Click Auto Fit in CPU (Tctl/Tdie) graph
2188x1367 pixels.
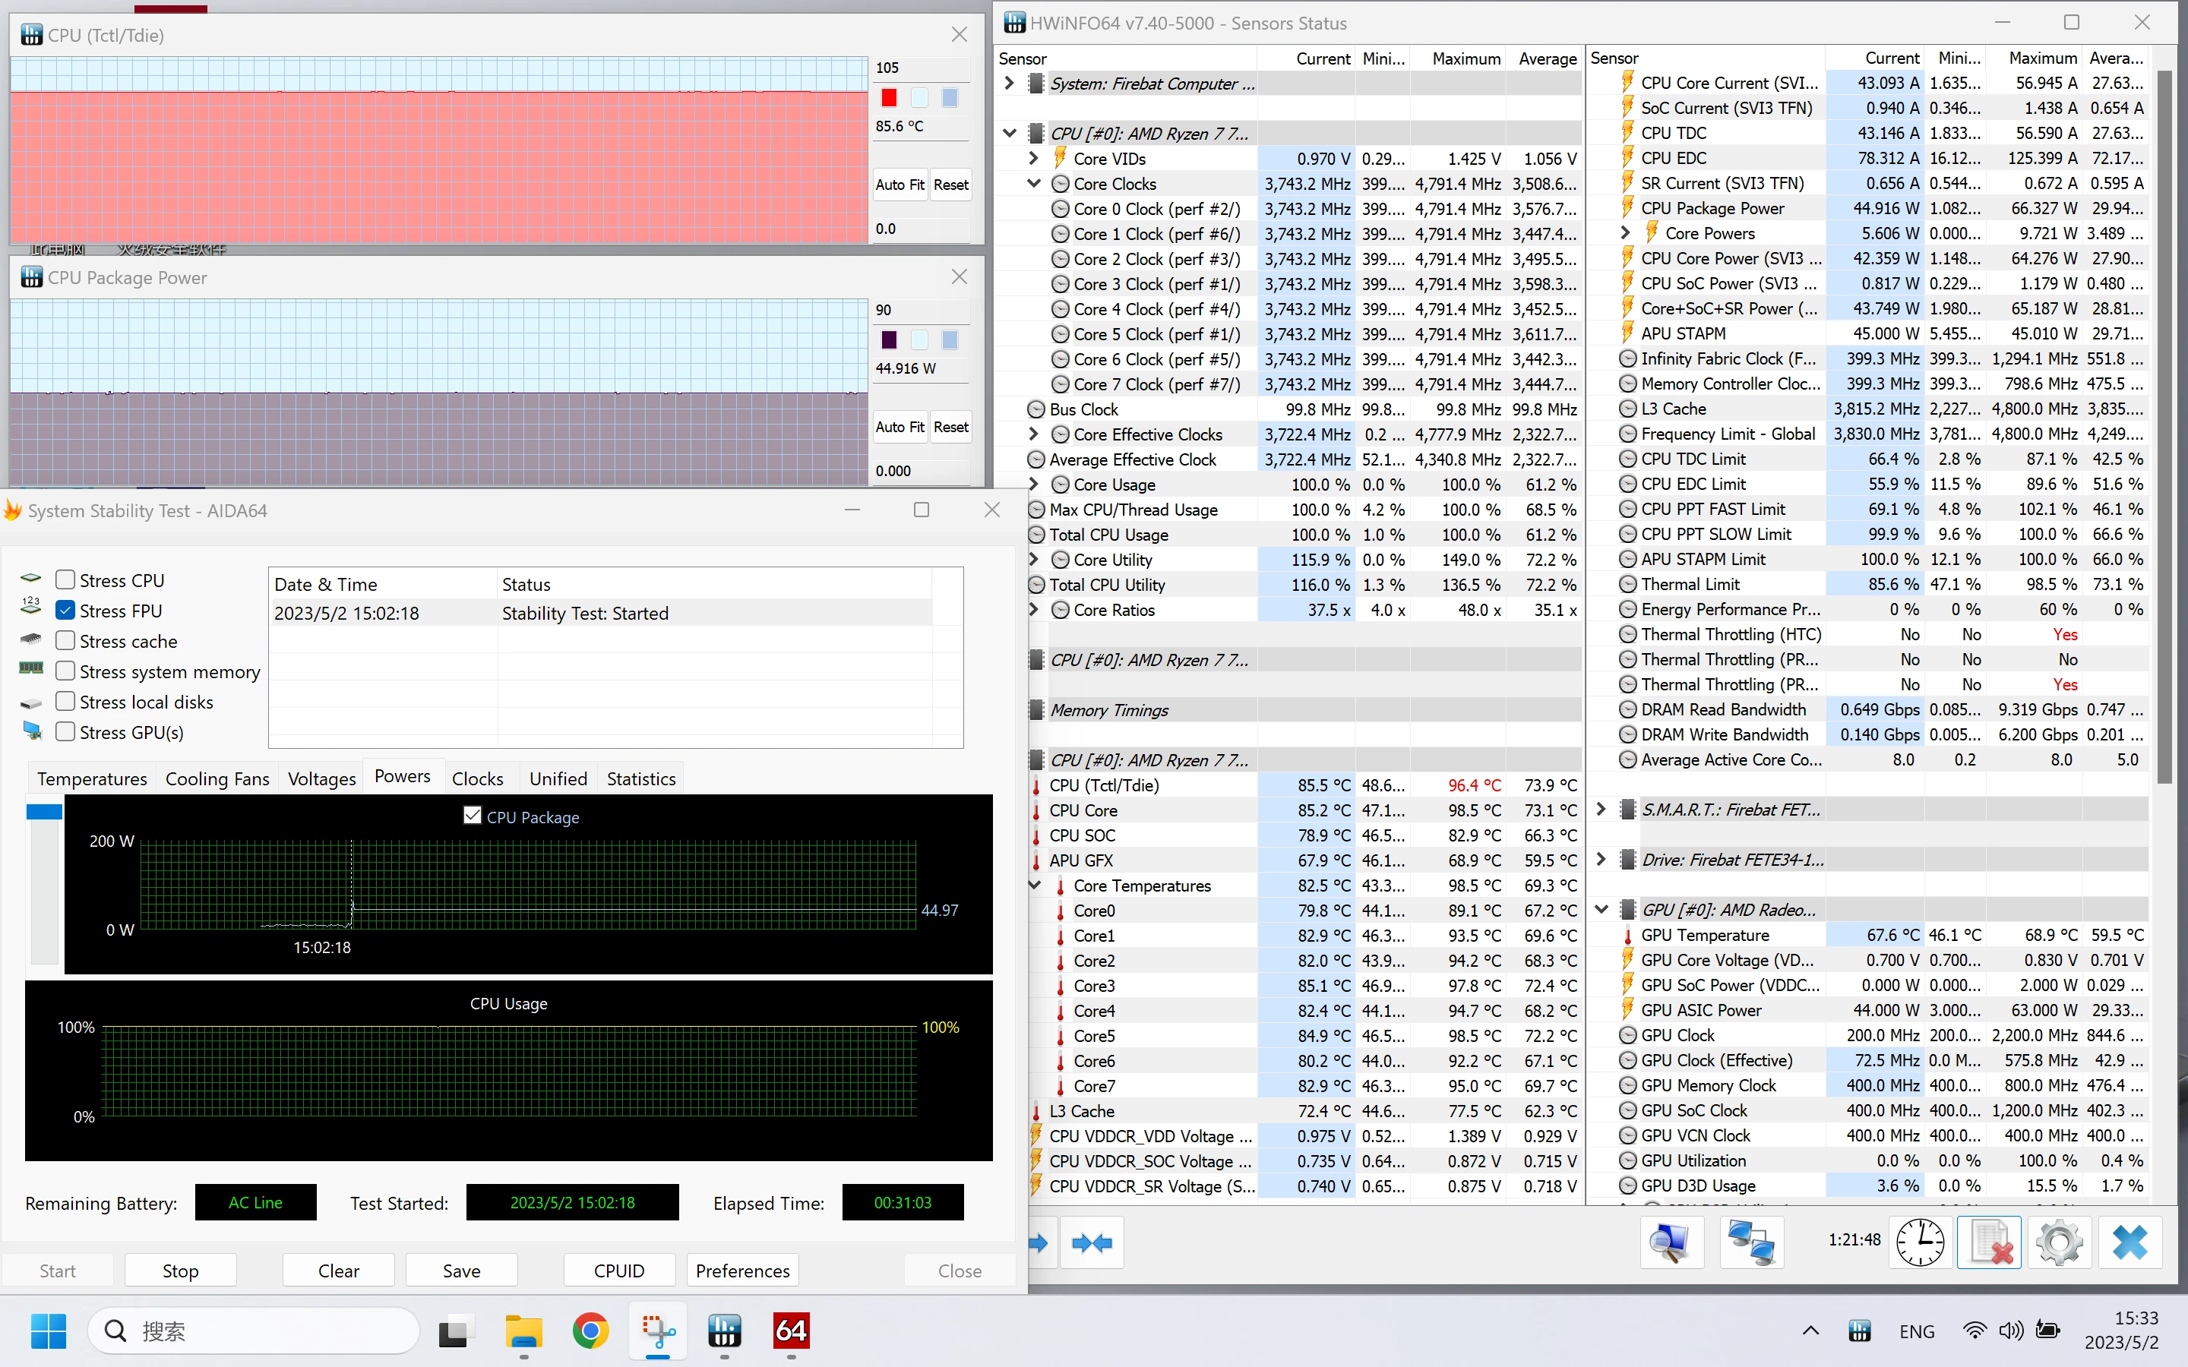pos(900,185)
